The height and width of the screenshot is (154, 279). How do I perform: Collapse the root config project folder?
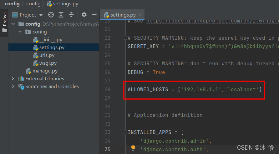coord(13,24)
